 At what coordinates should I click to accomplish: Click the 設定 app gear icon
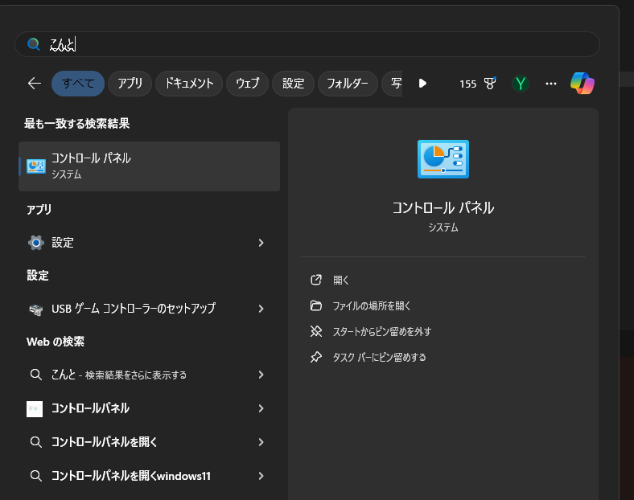[36, 243]
